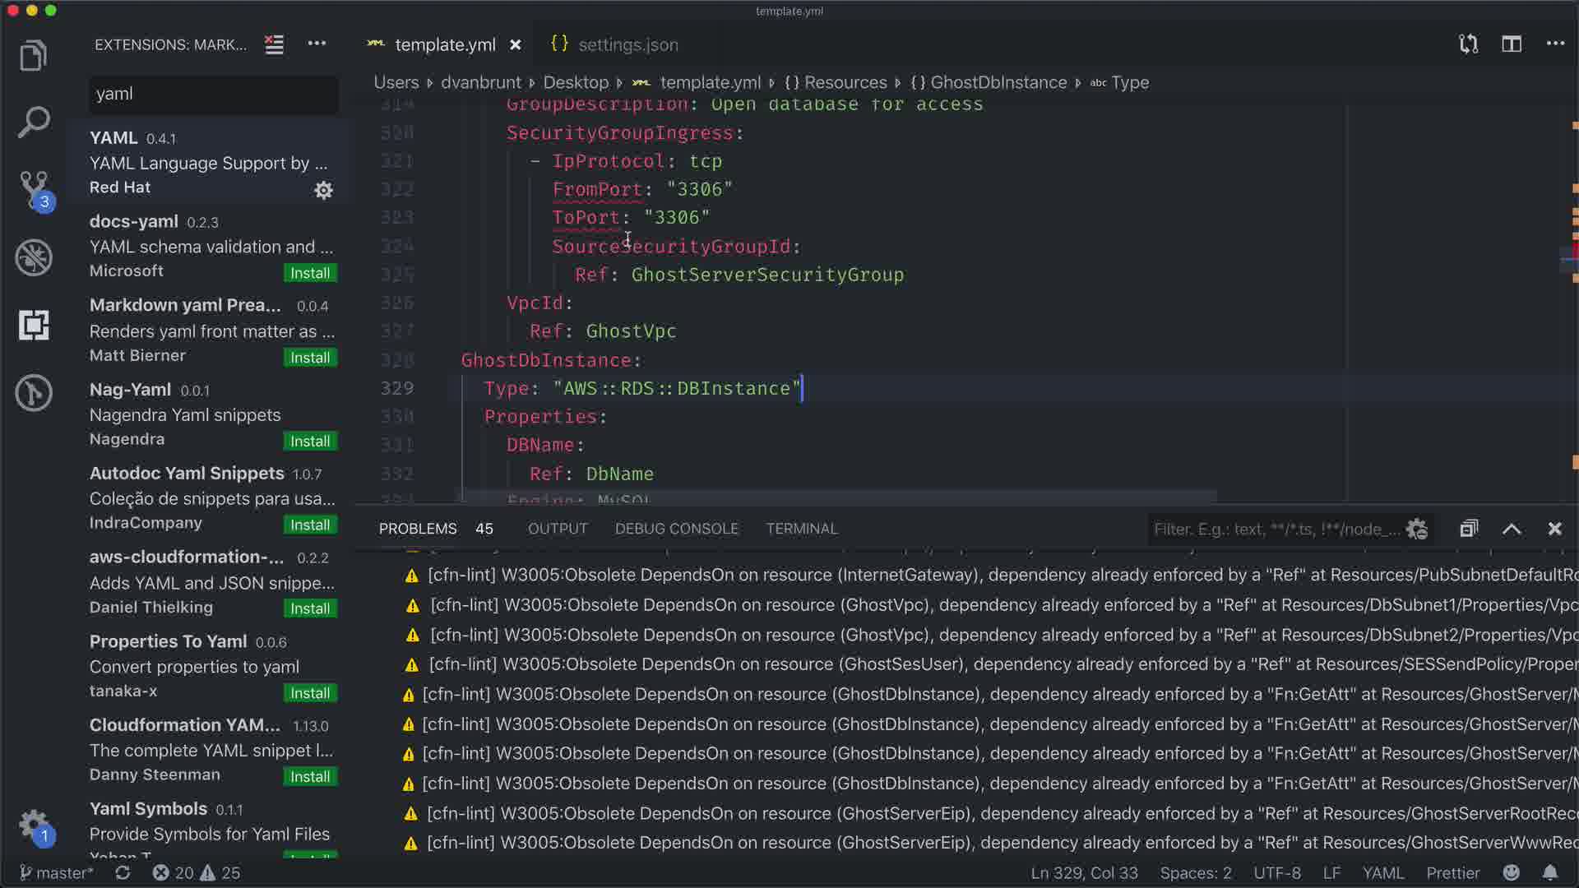Maximize the panel size with chevron

[x=1512, y=529]
